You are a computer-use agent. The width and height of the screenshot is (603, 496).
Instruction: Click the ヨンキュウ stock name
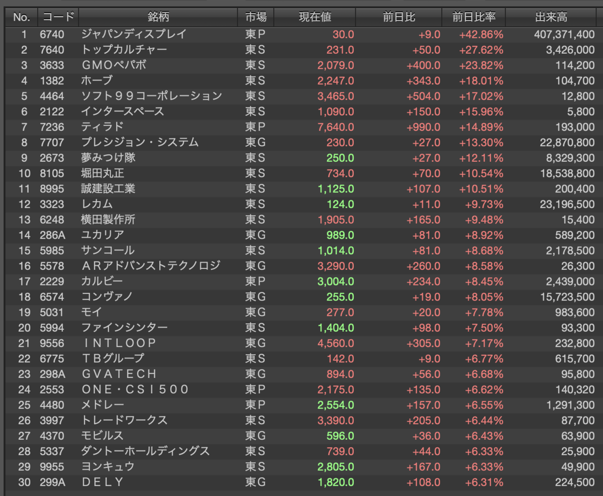pyautogui.click(x=108, y=466)
